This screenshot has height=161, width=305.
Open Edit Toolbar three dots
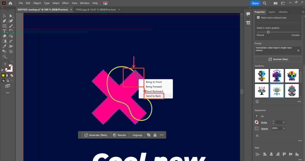pos(7,93)
